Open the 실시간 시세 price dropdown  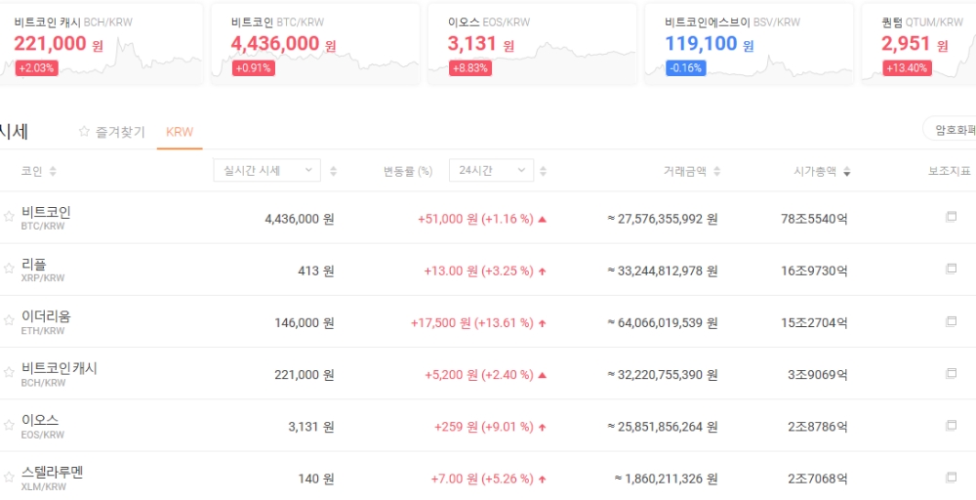tap(266, 170)
